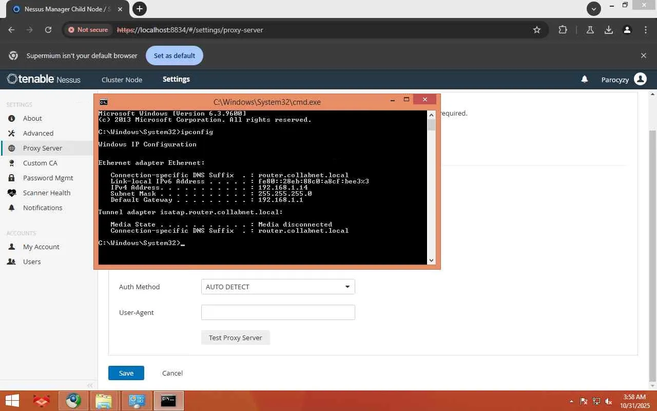The image size is (657, 411).
Task: Open the Windows Start button
Action: [12, 401]
